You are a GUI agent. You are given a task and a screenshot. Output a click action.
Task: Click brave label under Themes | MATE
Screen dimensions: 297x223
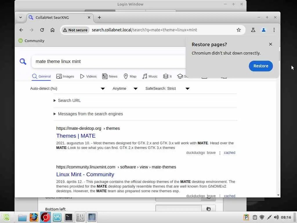click(x=211, y=153)
